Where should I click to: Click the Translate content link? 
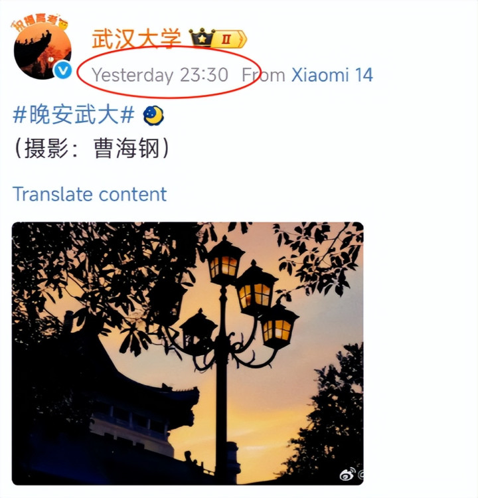click(90, 194)
